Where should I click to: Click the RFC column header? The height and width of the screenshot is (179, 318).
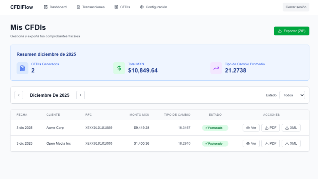[x=89, y=115]
